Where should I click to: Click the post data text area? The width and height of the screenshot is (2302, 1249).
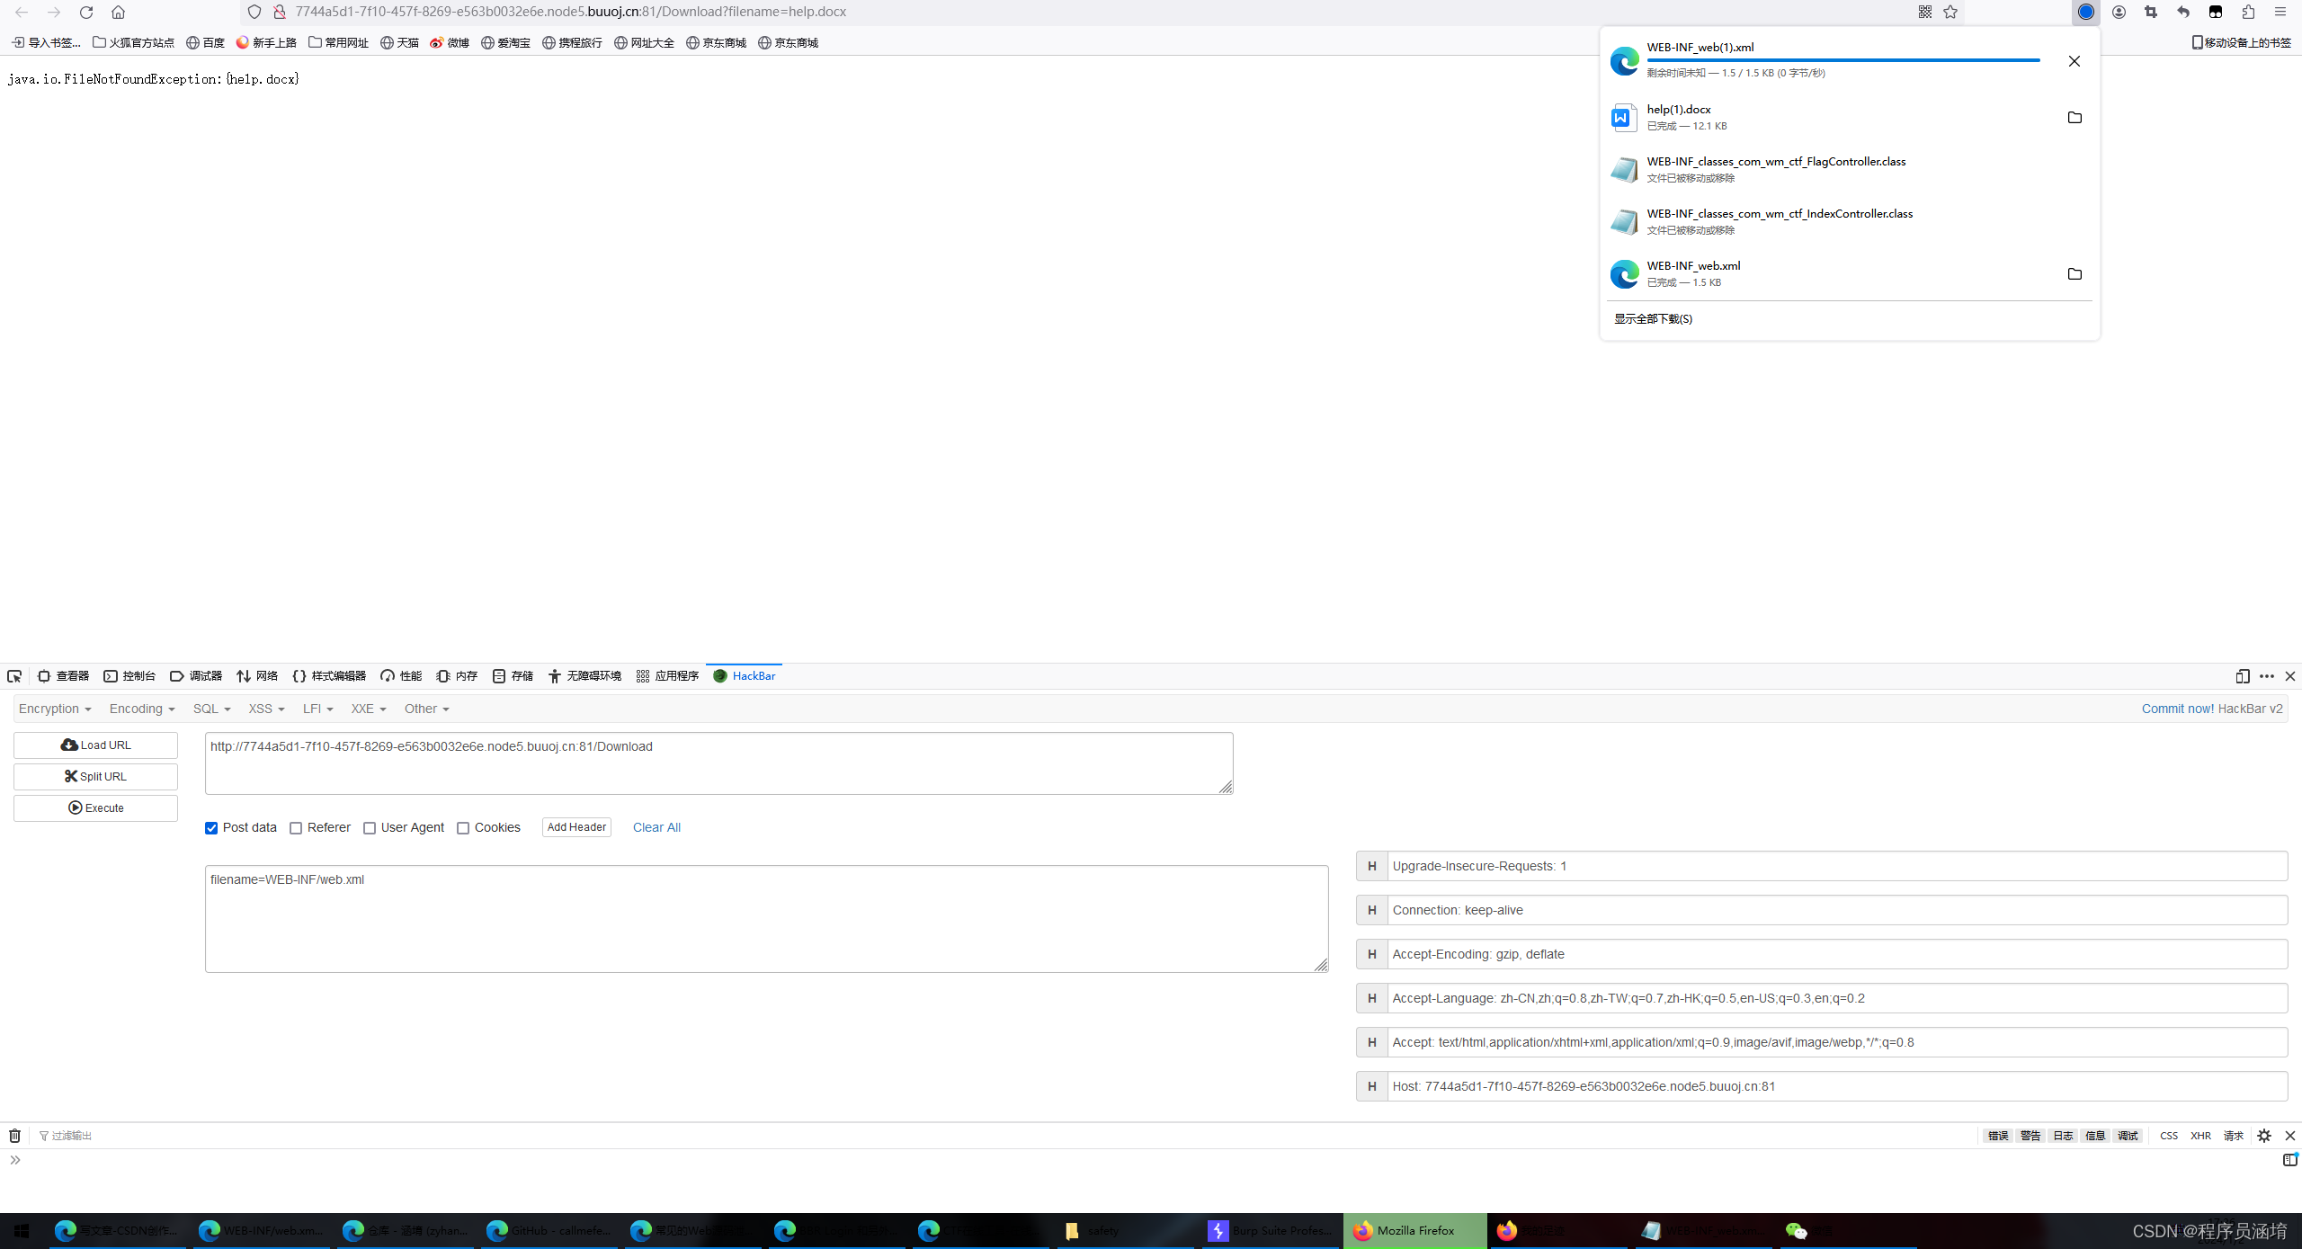point(766,918)
